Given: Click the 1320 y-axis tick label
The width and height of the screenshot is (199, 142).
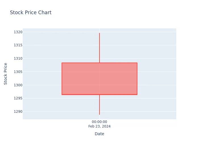Looking at the screenshot, I should pos(18,32).
